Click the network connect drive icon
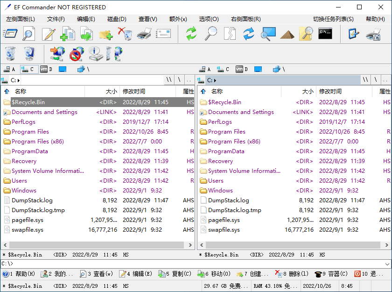The height and width of the screenshot is (292, 392). (57, 54)
